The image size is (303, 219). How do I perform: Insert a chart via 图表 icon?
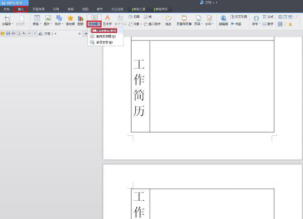81,18
